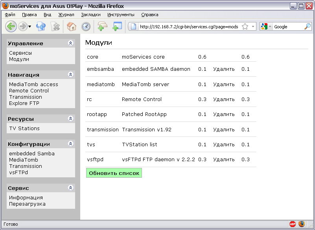Run search with the magnifier icon
Screen dimensions: 315x230
coord(308,27)
